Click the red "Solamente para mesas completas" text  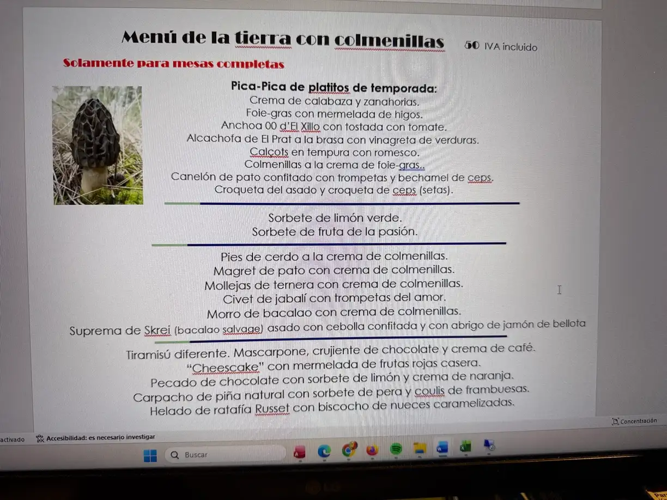(174, 64)
